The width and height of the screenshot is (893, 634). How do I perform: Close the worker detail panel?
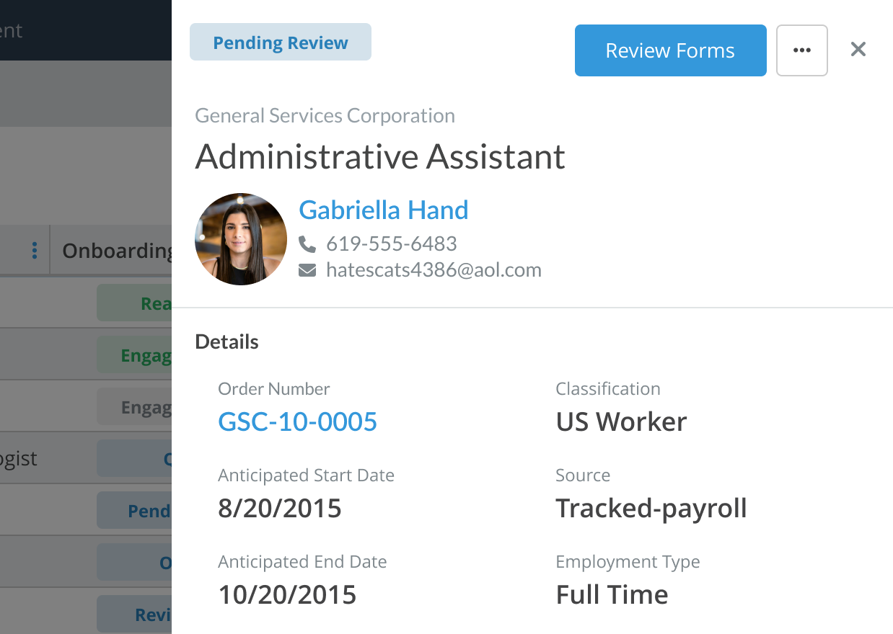(x=858, y=50)
